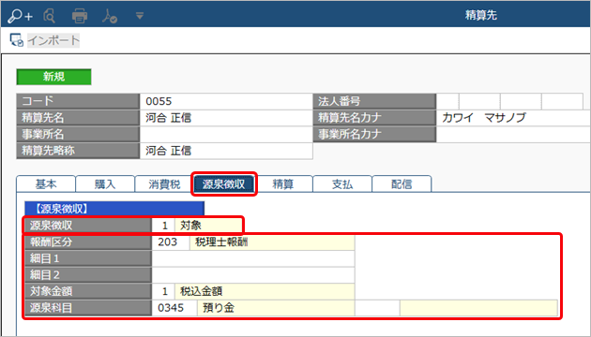This screenshot has width=591, height=337.
Task: Switch to the 配信 tab
Action: 402,183
